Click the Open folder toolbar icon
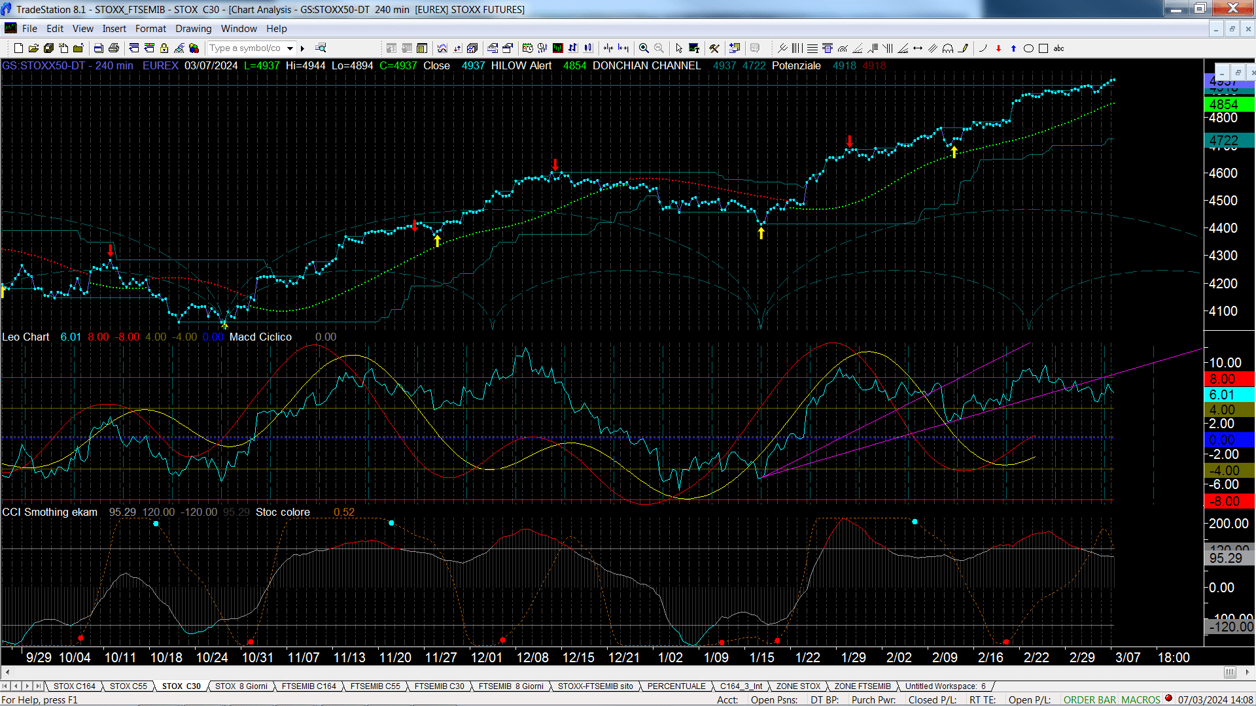Screen dimensions: 1256x706 (x=33, y=48)
